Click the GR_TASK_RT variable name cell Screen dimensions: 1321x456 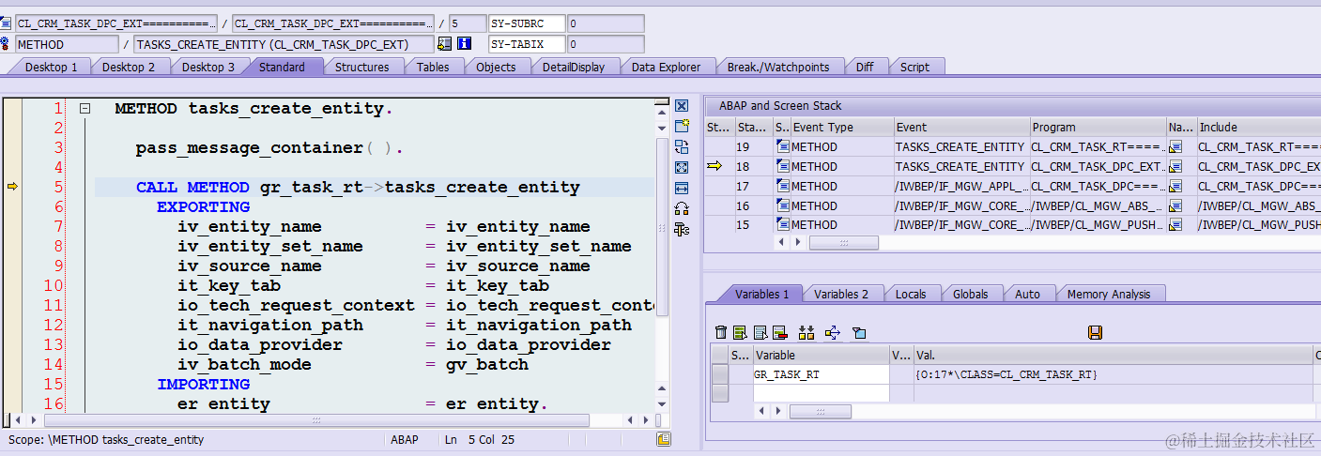pos(821,374)
